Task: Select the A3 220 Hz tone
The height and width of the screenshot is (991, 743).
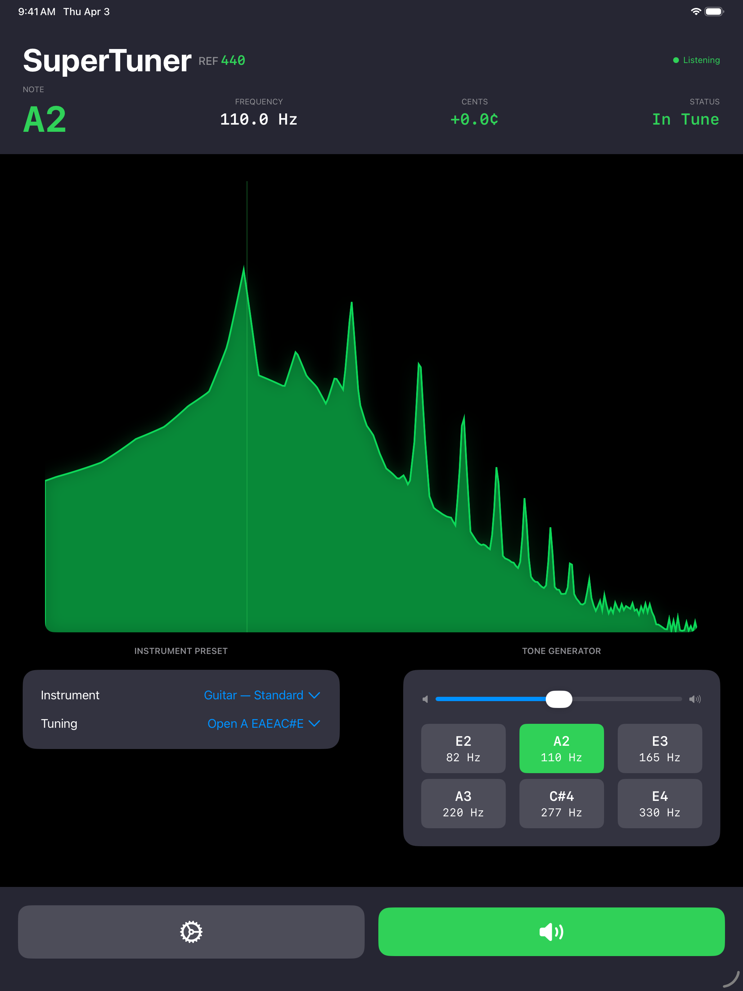Action: [x=463, y=803]
